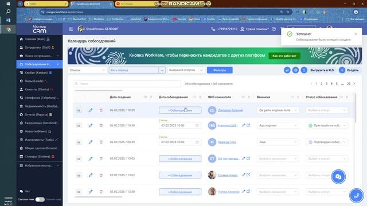Delete the 05.02.2025 / 13:03 interview row

[x=101, y=159]
